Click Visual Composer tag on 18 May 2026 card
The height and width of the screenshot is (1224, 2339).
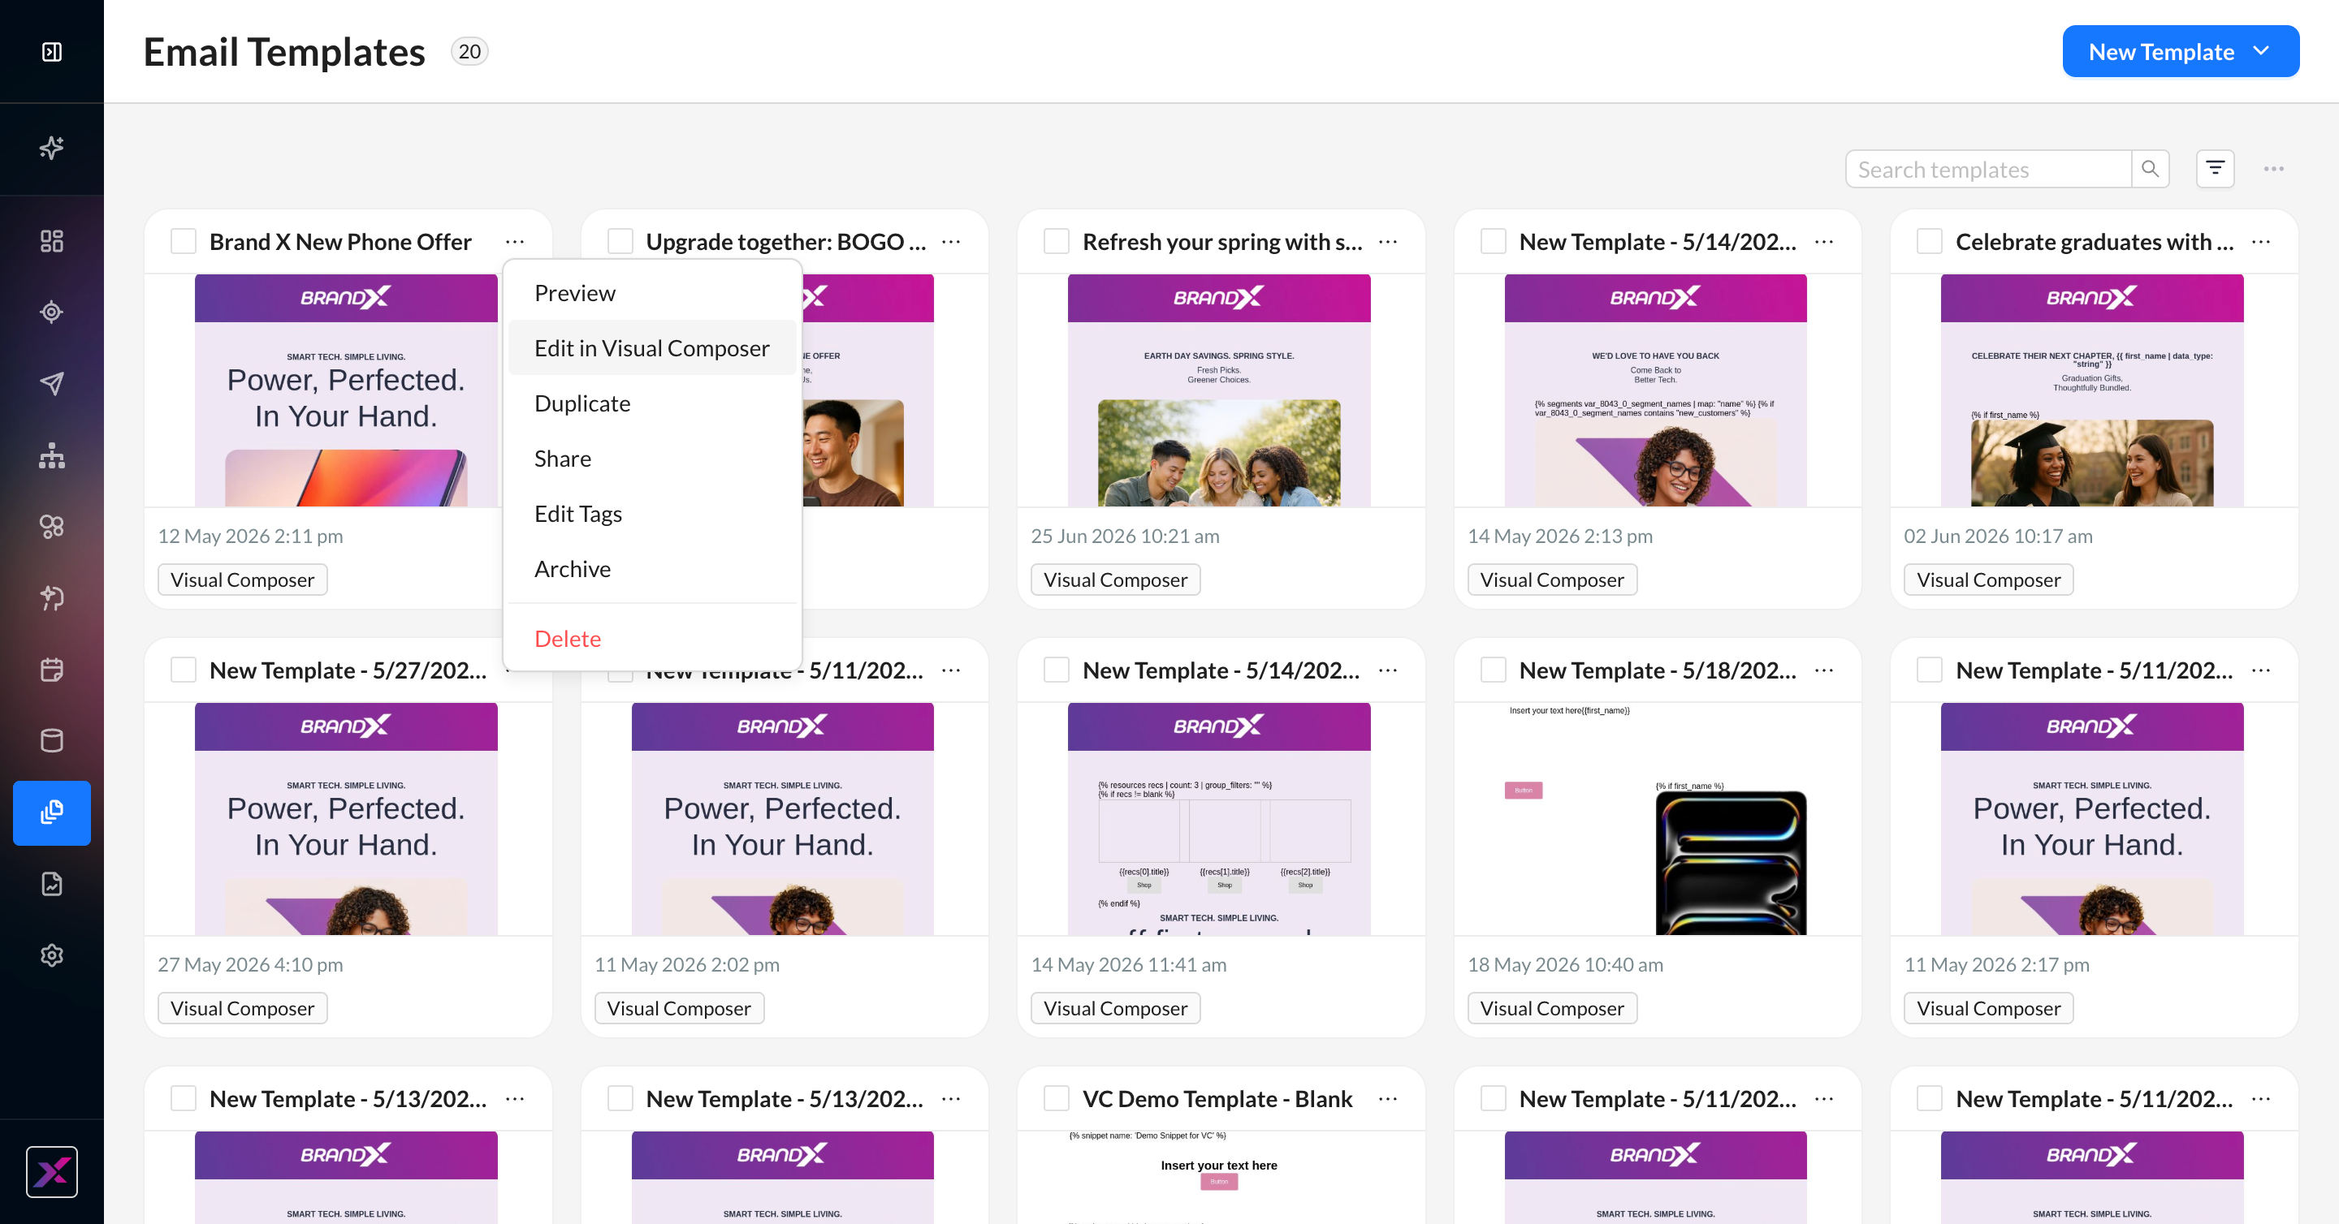(x=1552, y=1008)
